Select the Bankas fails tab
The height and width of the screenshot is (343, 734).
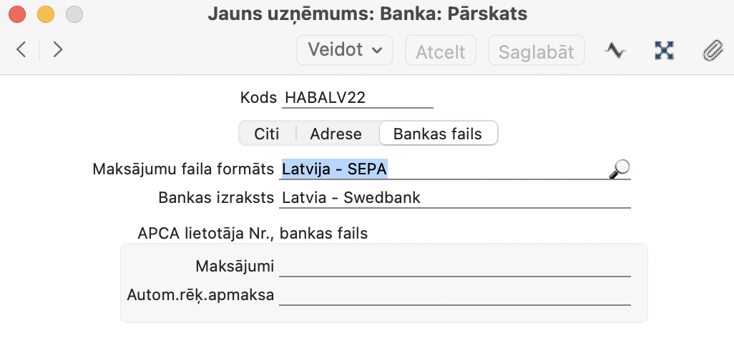[x=438, y=134]
